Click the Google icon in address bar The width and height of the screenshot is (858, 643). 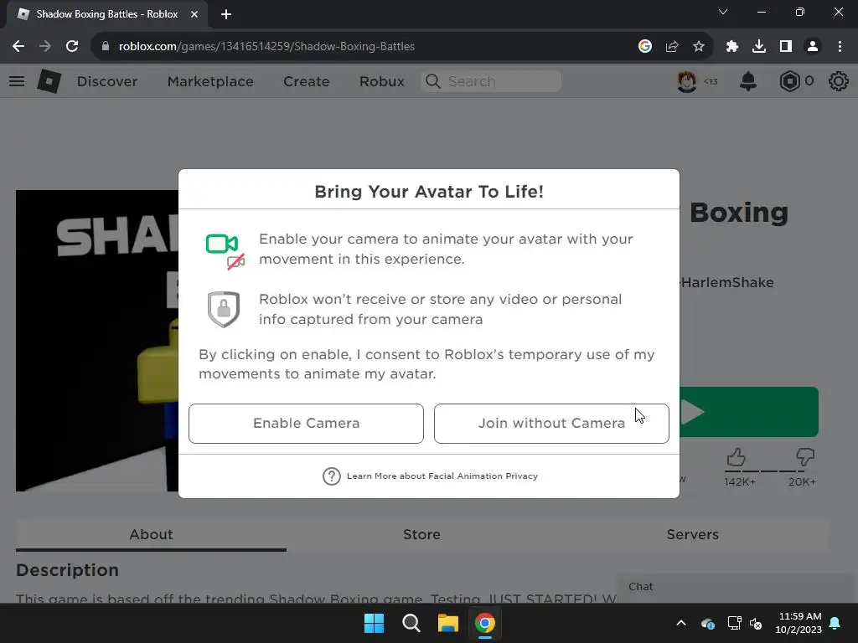click(x=645, y=47)
